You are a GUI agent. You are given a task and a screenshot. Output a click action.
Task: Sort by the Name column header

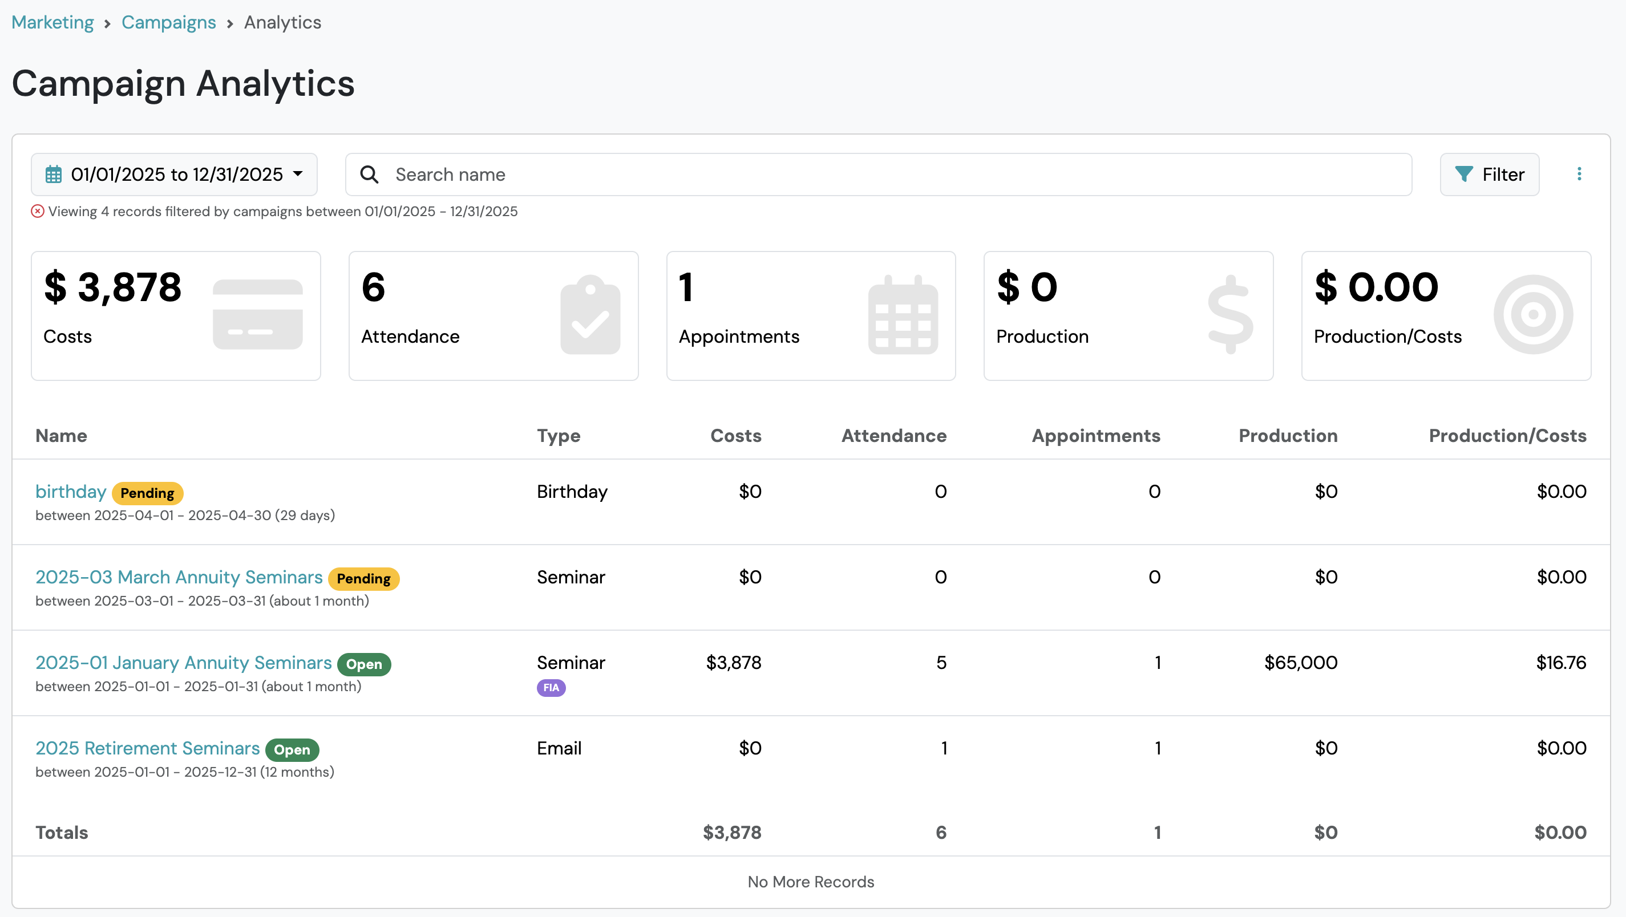point(61,436)
